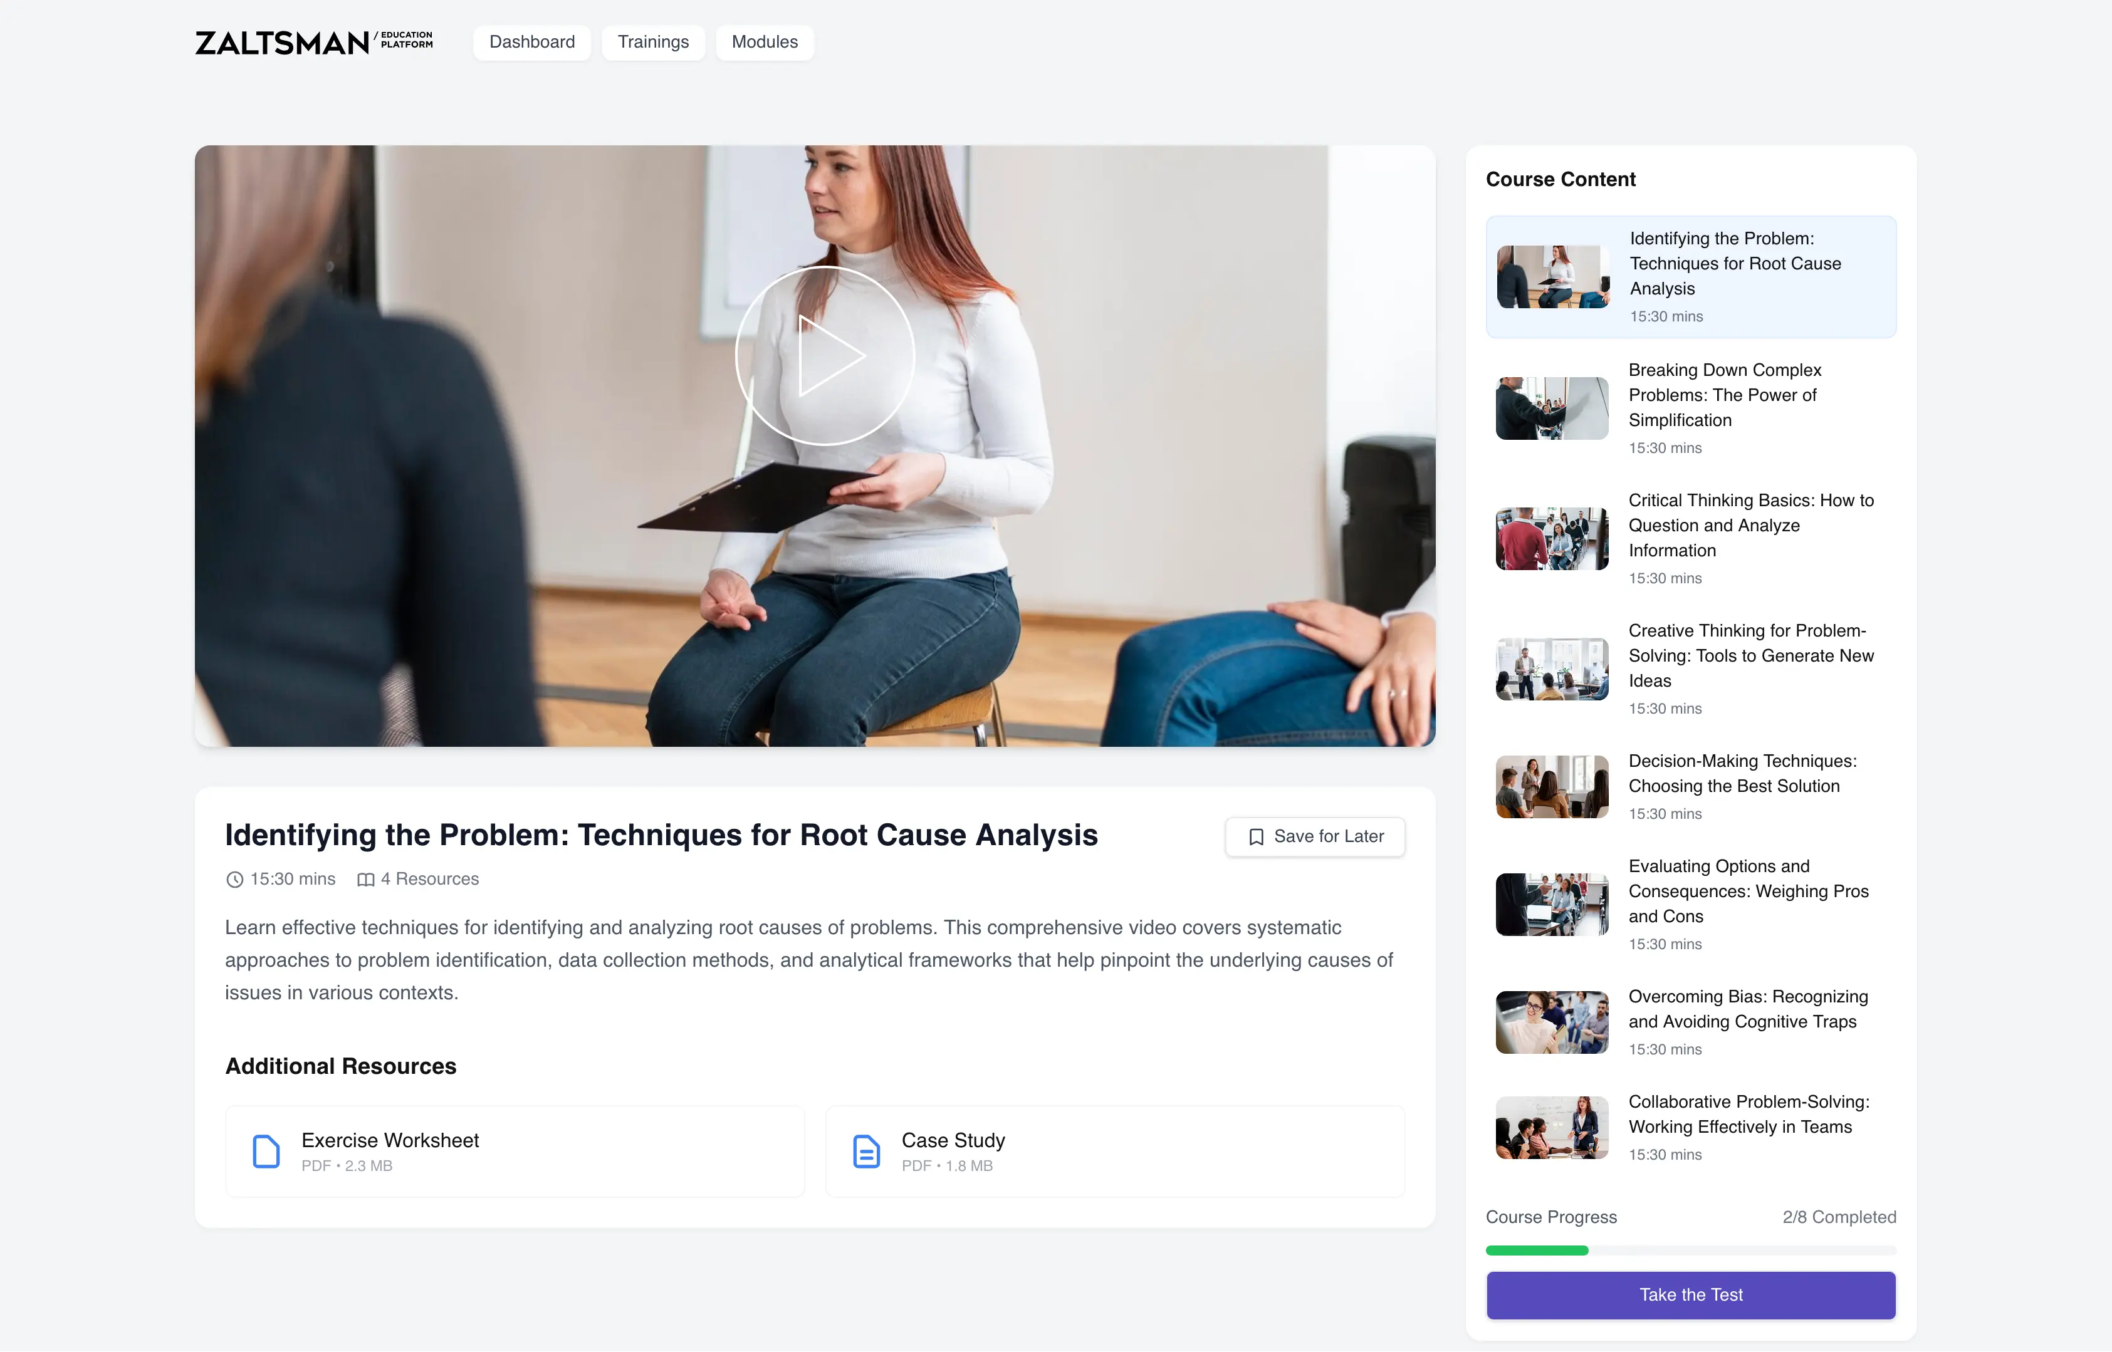Click the bookmark Save for Later icon
Image resolution: width=2112 pixels, height=1352 pixels.
[x=1255, y=837]
